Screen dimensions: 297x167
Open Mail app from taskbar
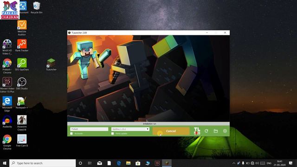(x=100, y=163)
